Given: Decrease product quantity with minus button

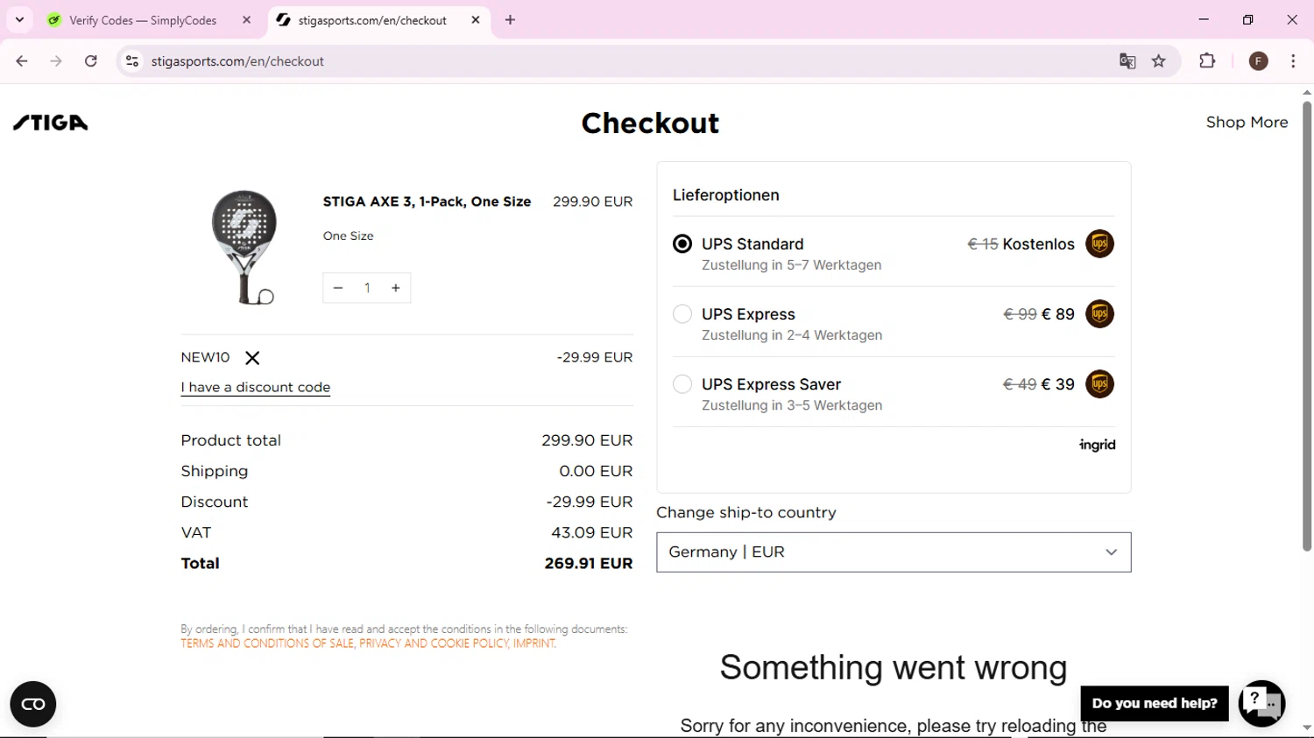Looking at the screenshot, I should 338,288.
